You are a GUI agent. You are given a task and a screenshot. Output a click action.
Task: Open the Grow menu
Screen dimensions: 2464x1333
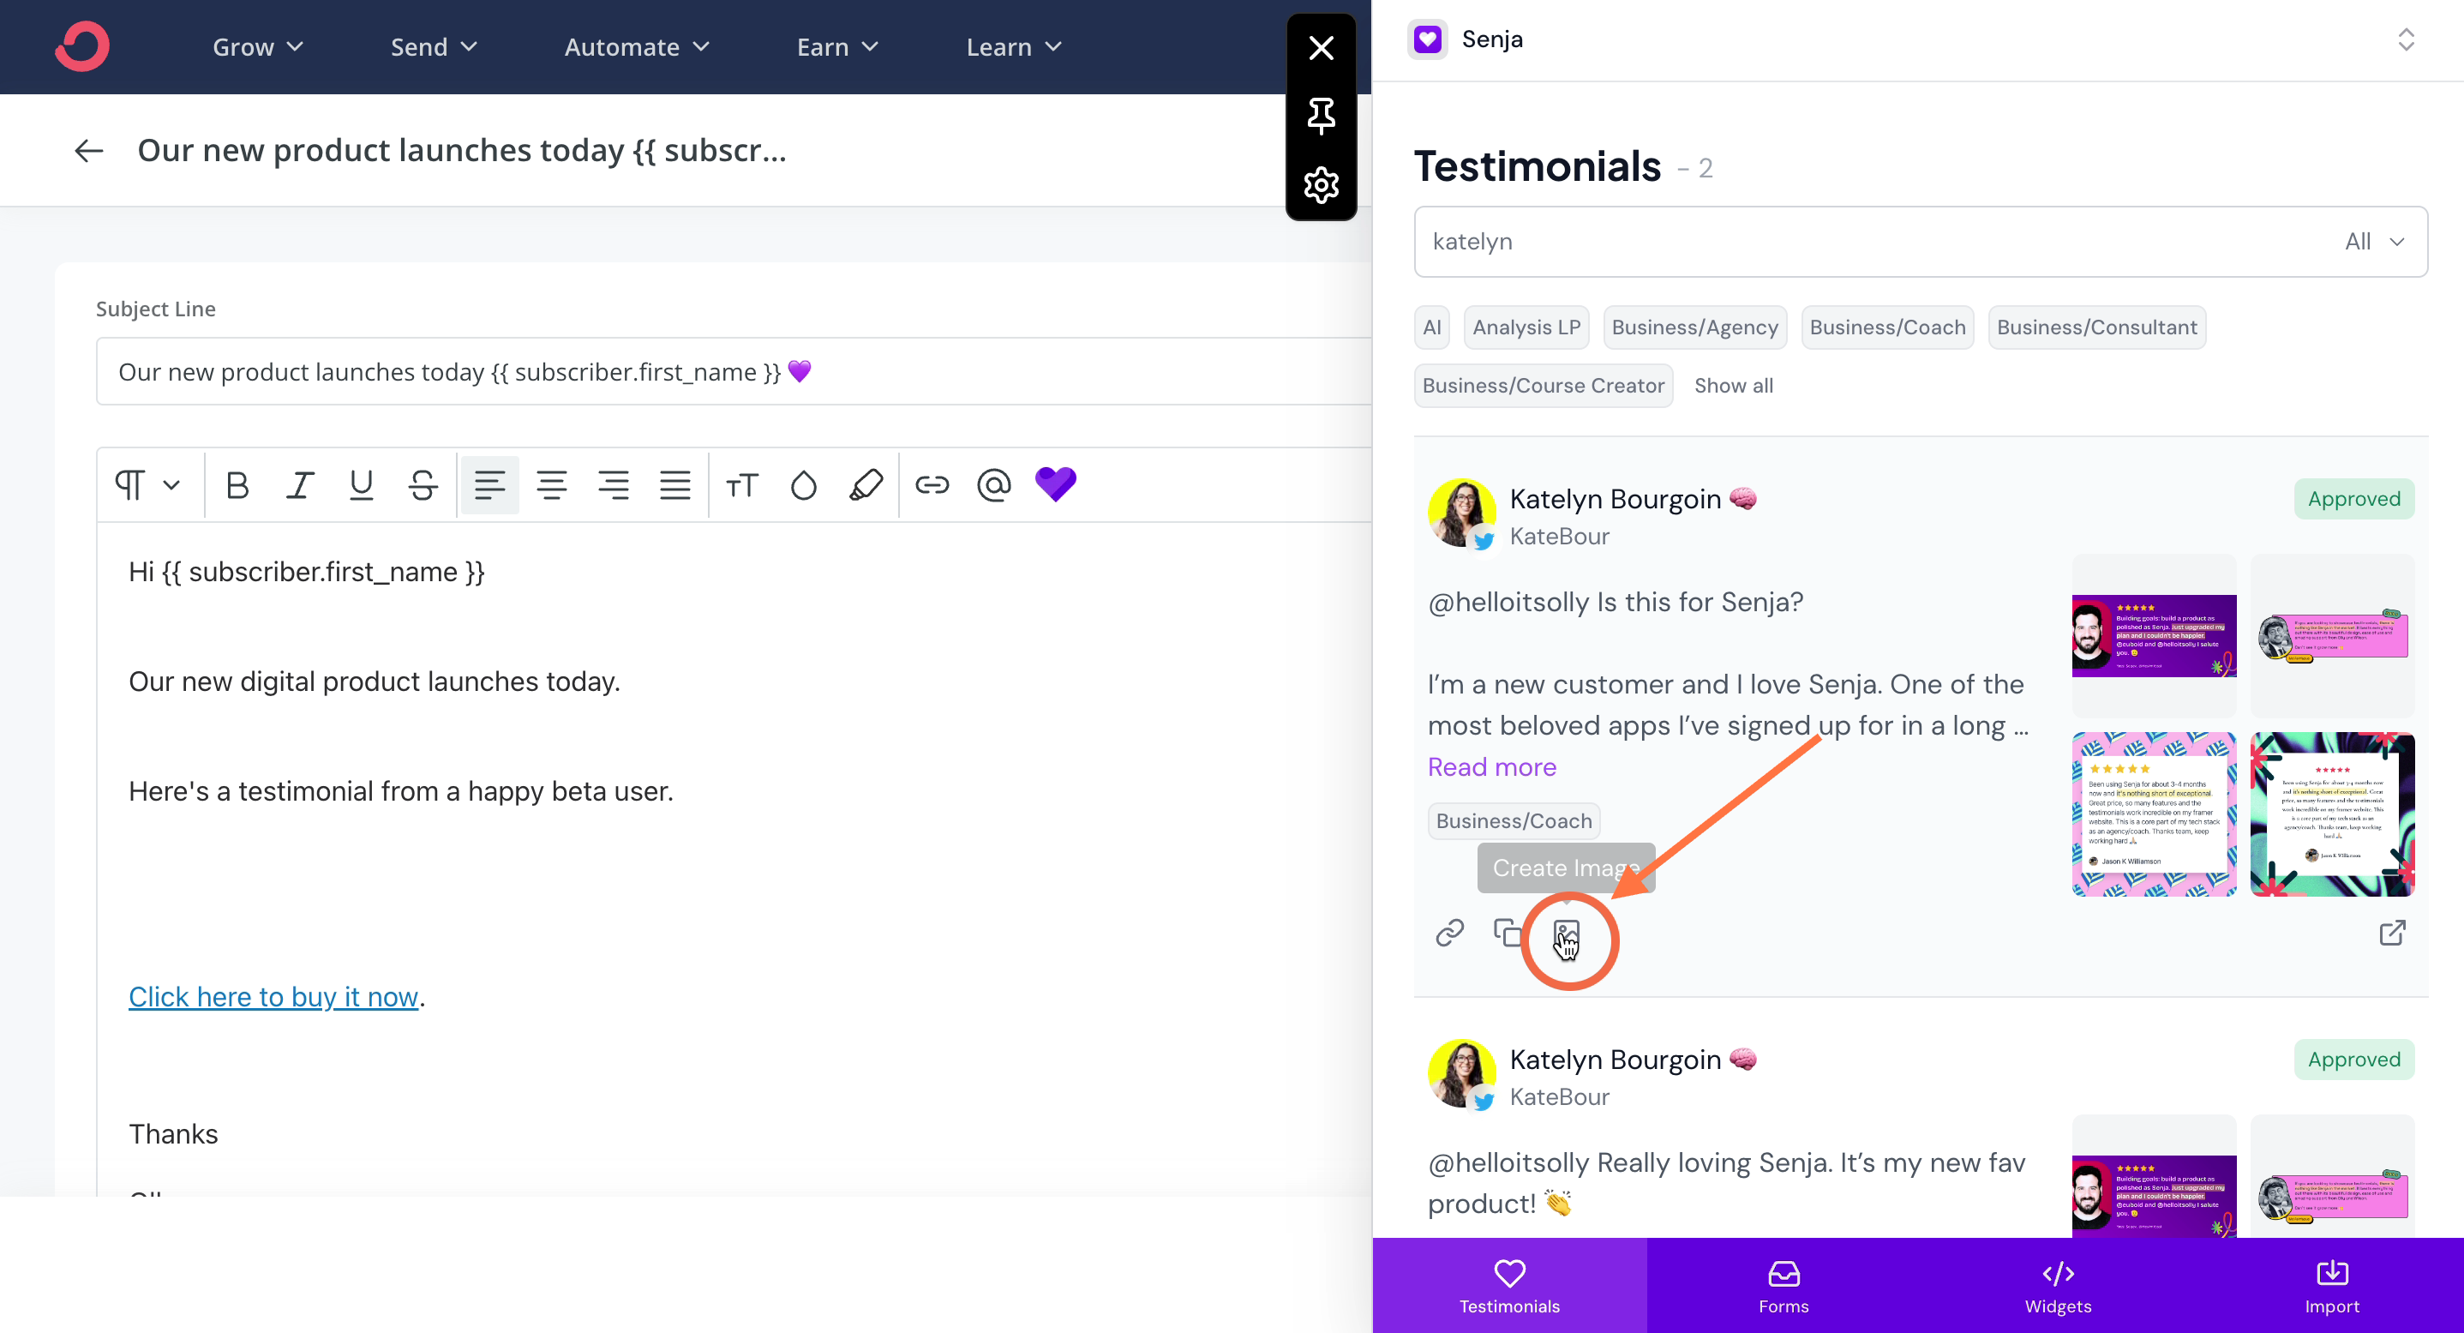click(257, 47)
